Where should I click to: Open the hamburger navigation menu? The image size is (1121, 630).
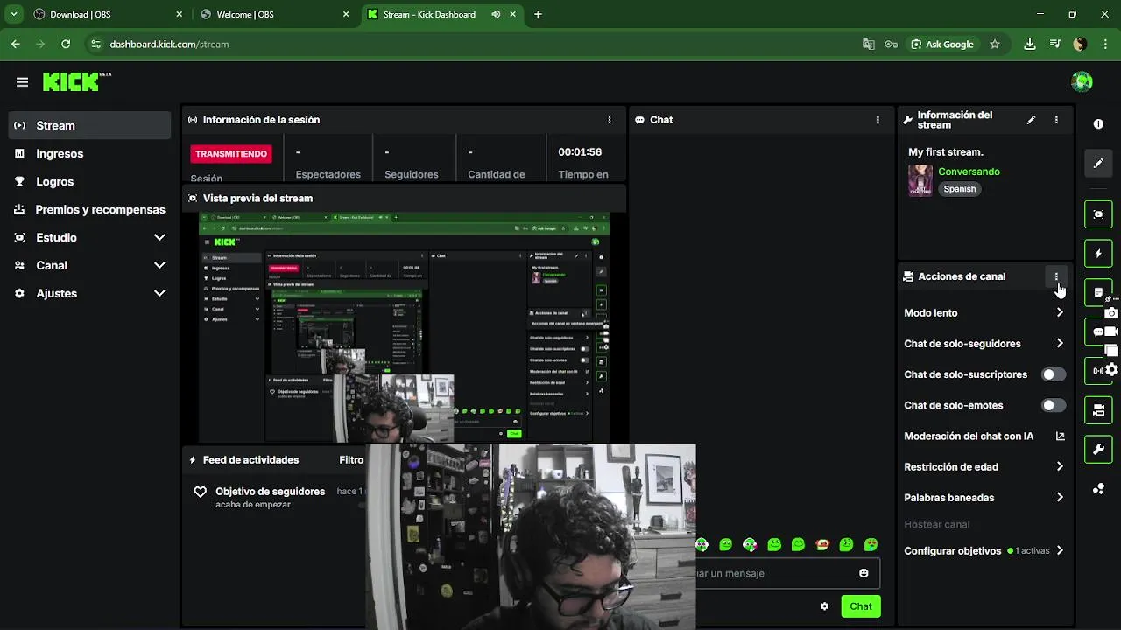[x=22, y=81]
